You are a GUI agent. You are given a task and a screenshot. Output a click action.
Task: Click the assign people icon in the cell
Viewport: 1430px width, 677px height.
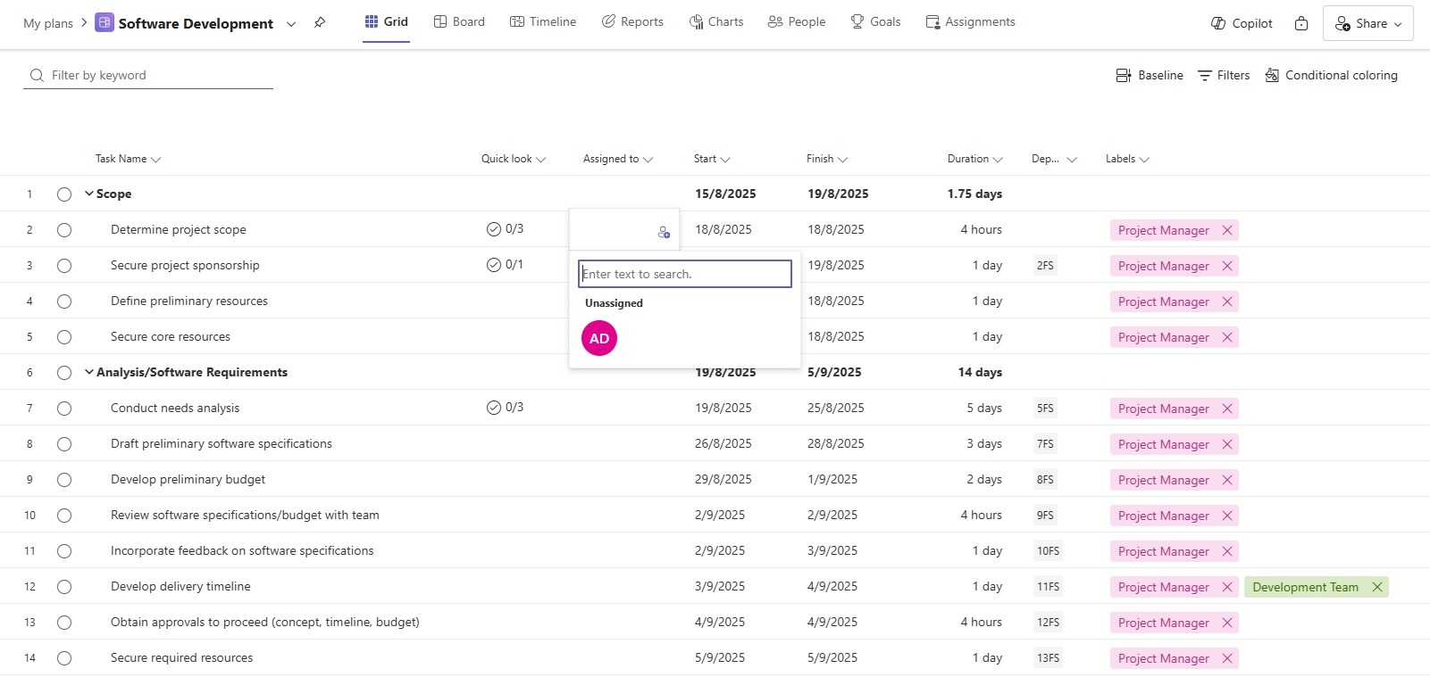pos(664,232)
